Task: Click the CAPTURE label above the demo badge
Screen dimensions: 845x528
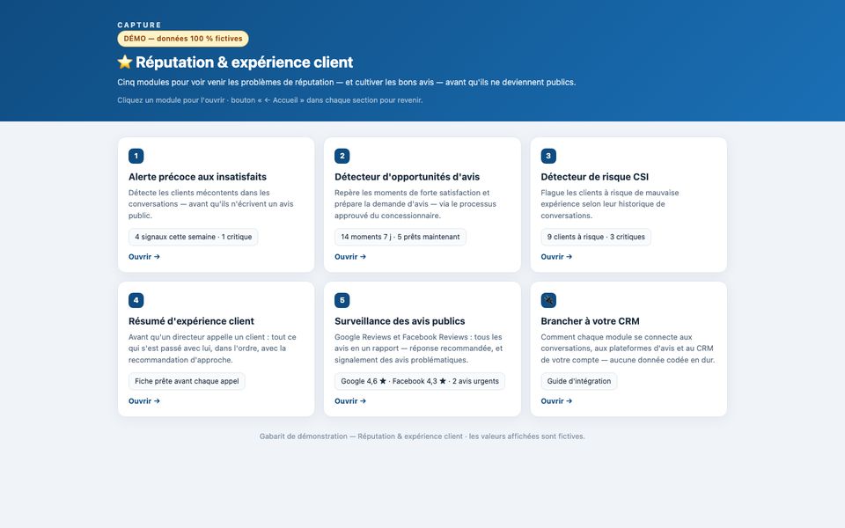Action: pos(140,25)
